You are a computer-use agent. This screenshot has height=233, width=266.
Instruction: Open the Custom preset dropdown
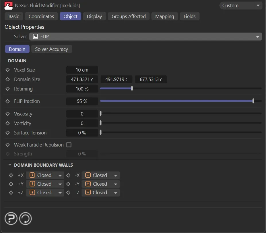click(x=240, y=5)
